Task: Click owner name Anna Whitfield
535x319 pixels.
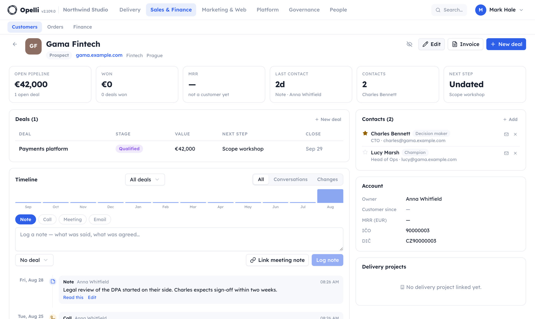Action: 424,199
